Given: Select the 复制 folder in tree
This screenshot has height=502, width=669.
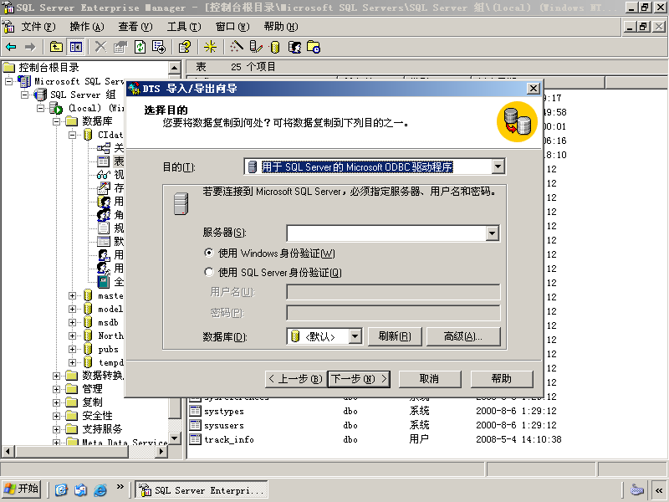Looking at the screenshot, I should 93,402.
